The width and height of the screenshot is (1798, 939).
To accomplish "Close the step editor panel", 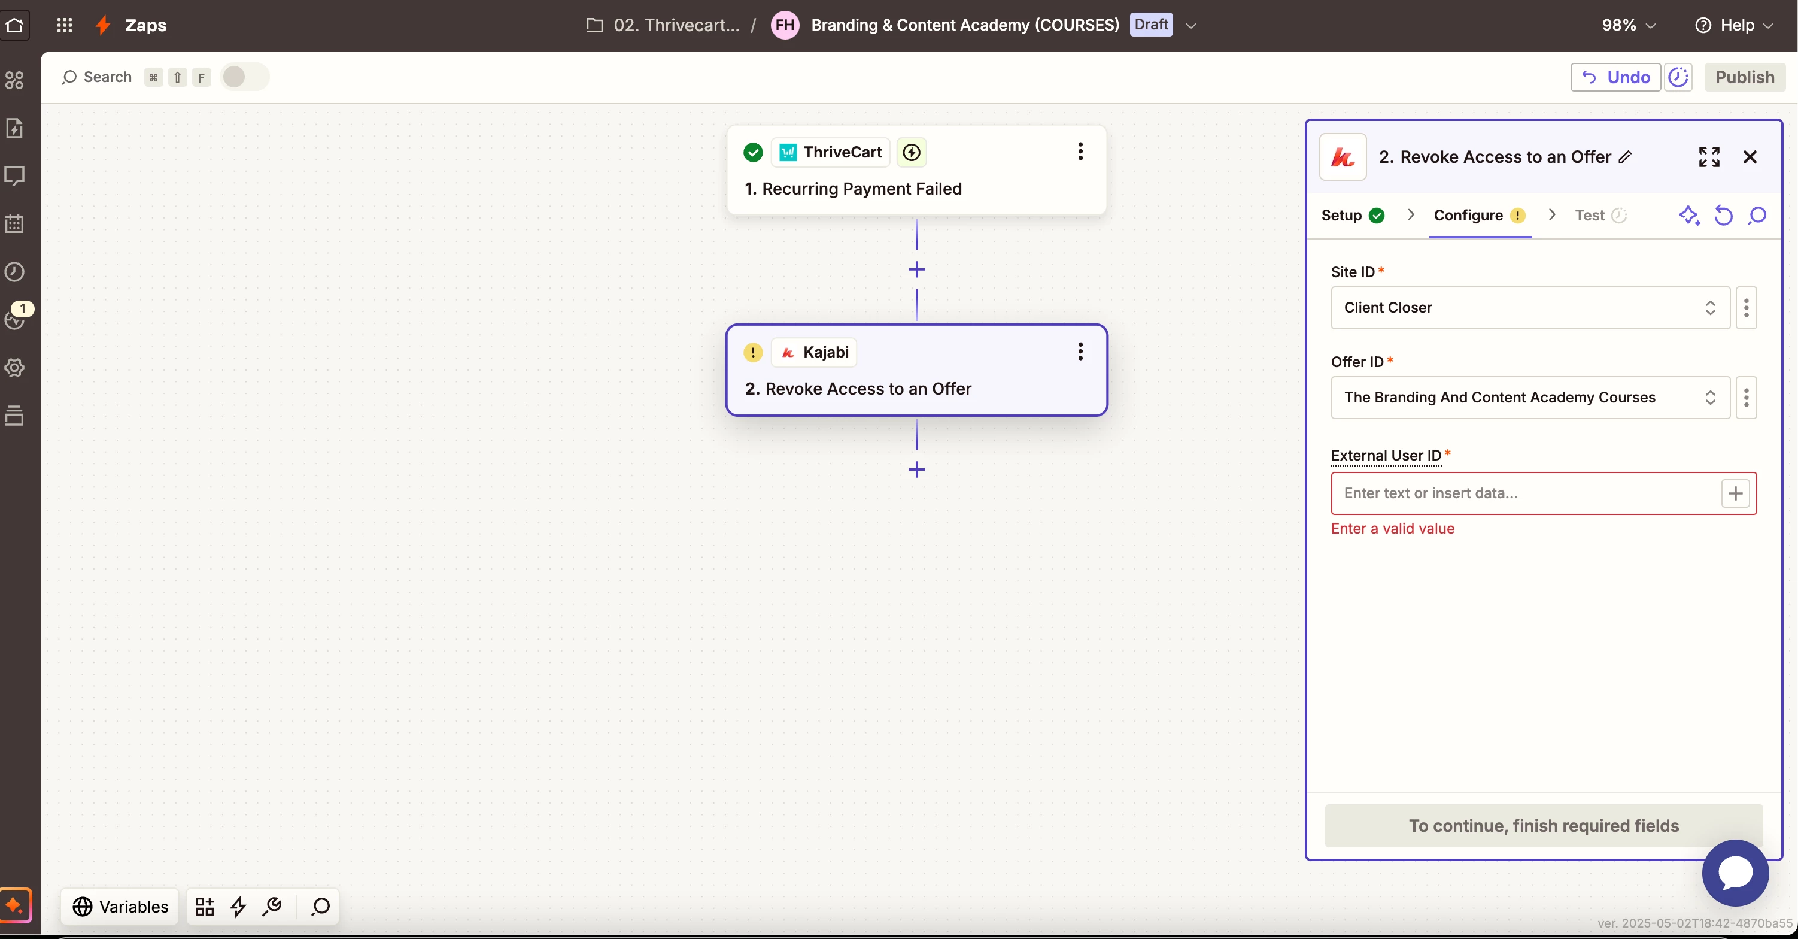I will (1750, 157).
